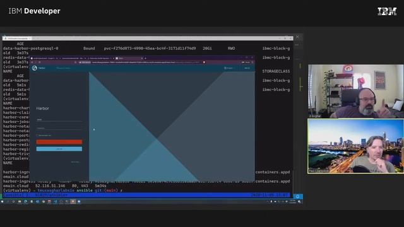404x227 pixels.
Task: Open the Windows Start button
Action: click(x=3, y=202)
